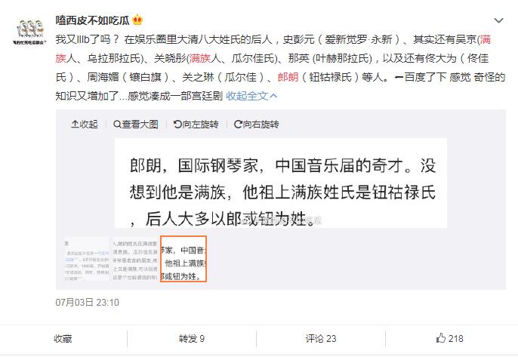
Task: Open the post options chevron menu
Action: pyautogui.click(x=498, y=21)
